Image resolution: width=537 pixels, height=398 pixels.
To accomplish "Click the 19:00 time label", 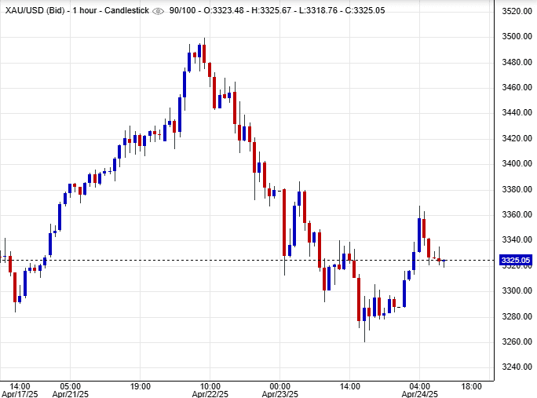I will (140, 385).
